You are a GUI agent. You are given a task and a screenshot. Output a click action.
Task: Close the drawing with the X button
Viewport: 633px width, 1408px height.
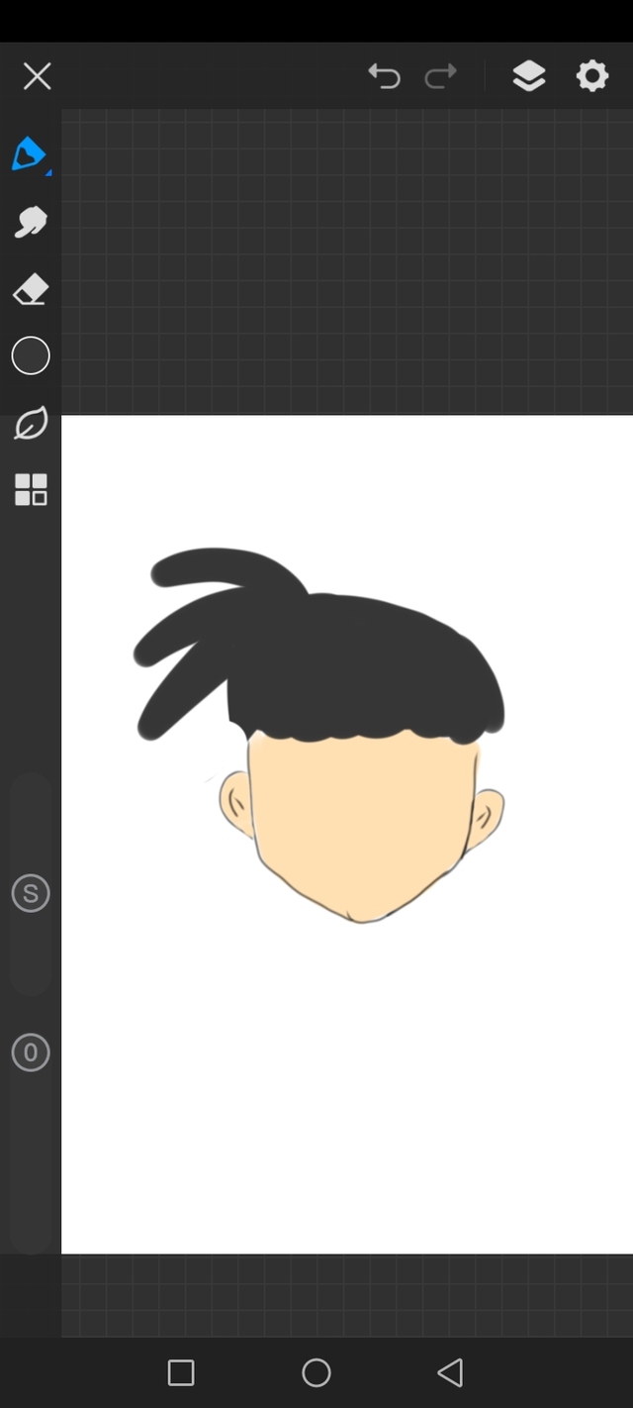coord(37,76)
